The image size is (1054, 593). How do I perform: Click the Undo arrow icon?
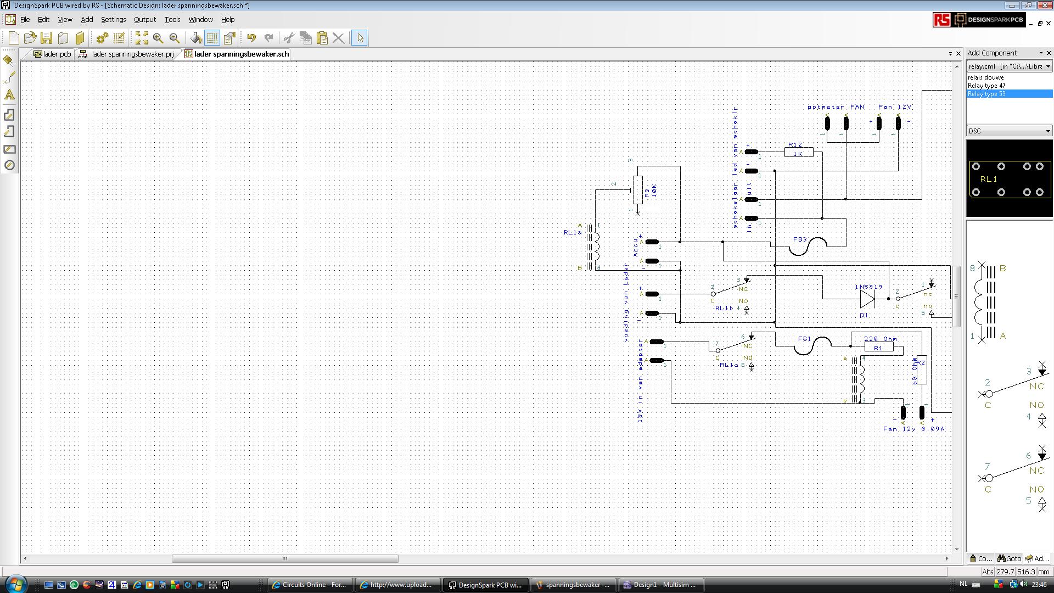tap(251, 38)
